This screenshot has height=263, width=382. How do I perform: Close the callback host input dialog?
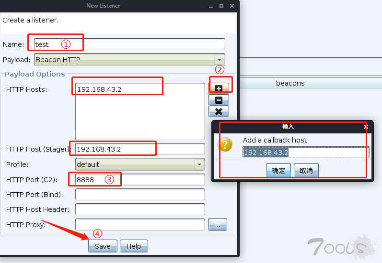coord(366,127)
